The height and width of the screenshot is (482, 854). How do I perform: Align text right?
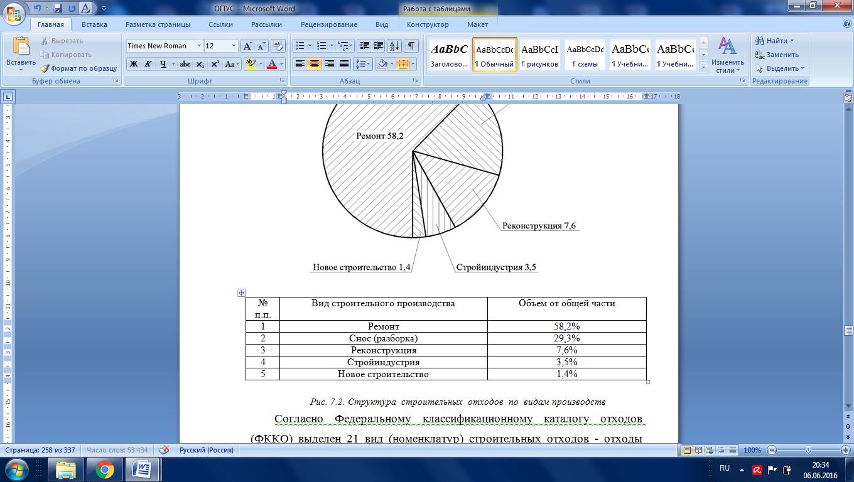coord(329,64)
